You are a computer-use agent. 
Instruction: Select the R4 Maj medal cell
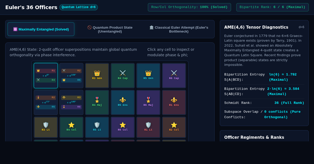(97, 103)
